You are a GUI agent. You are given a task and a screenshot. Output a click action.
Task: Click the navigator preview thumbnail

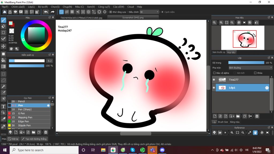click(243, 38)
